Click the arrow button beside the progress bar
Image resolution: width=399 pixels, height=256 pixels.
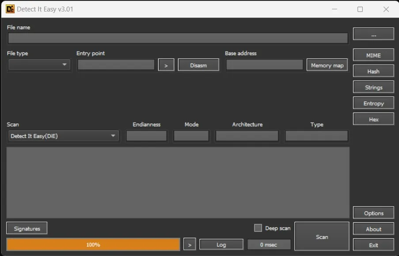[x=190, y=245]
